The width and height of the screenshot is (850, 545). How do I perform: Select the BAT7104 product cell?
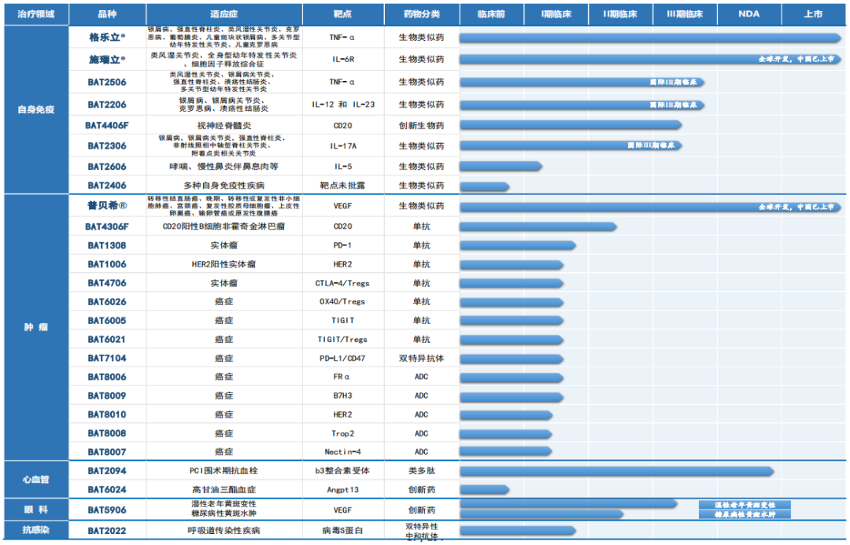point(107,358)
